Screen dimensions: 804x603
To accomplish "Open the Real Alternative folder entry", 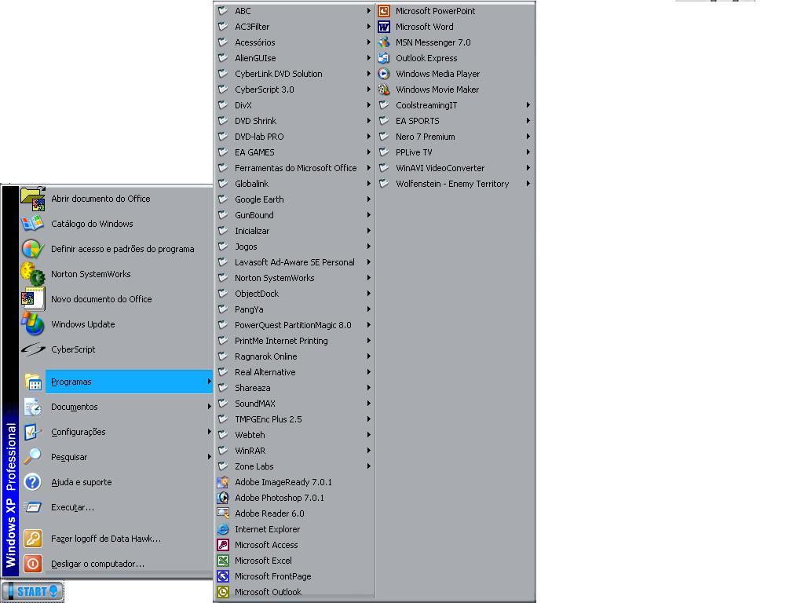I will pos(295,372).
